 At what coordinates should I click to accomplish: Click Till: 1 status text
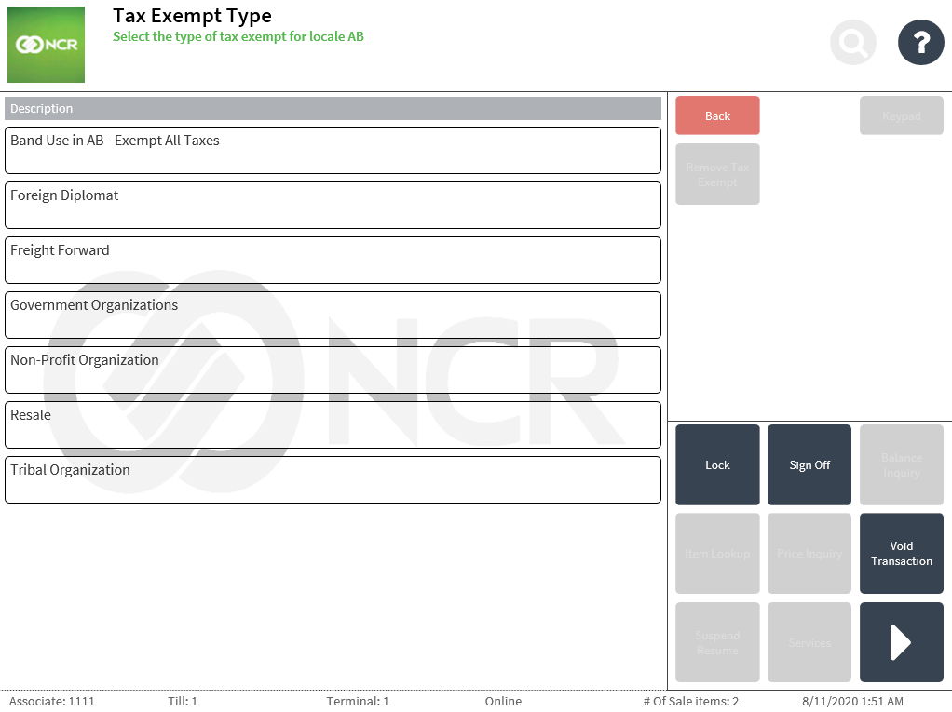[183, 701]
